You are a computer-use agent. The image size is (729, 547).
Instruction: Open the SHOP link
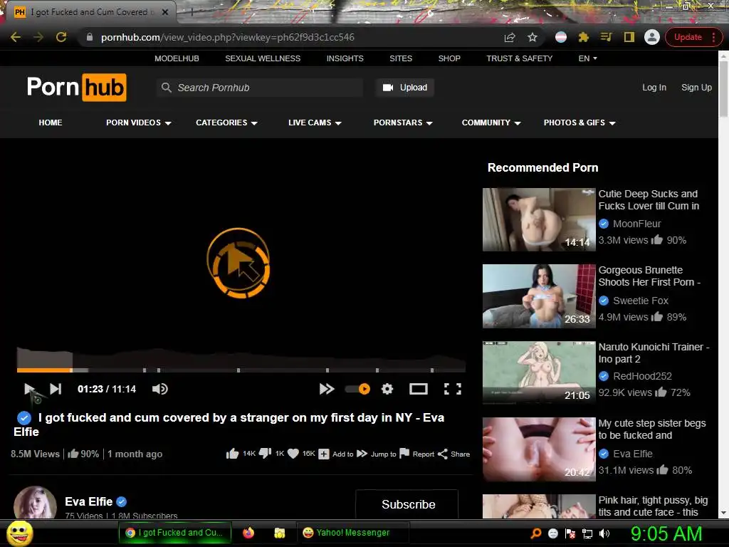coord(449,58)
